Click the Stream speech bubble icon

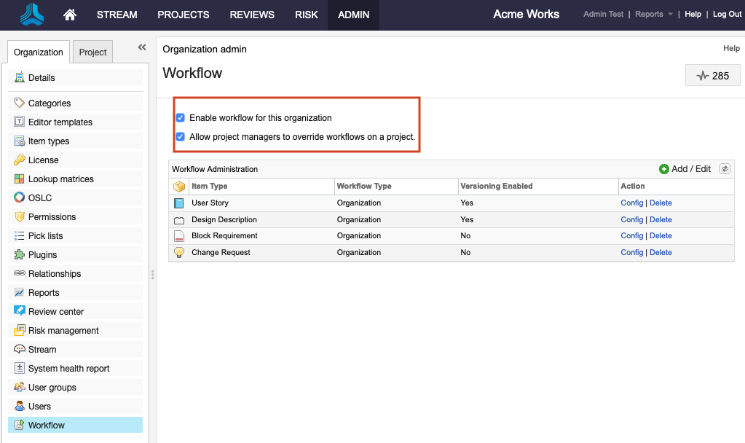(19, 349)
